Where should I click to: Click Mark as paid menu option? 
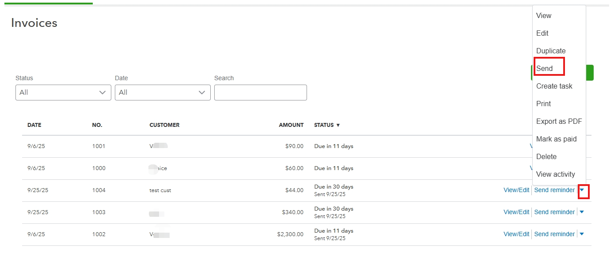tap(557, 139)
